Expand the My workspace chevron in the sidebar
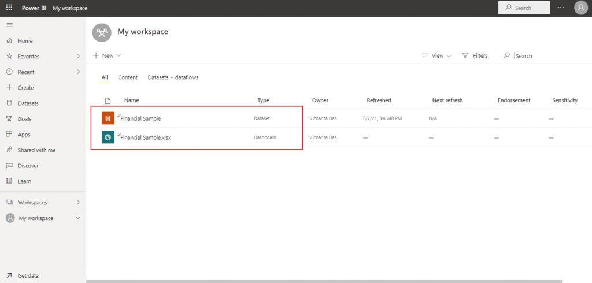 78,218
